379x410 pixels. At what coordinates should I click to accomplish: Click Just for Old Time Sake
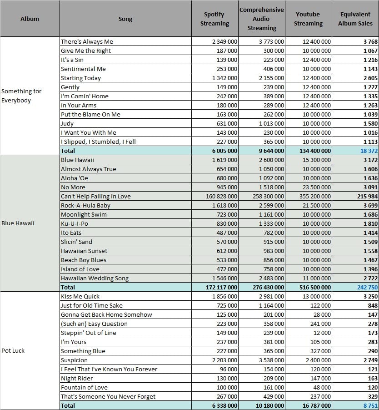coord(125,305)
